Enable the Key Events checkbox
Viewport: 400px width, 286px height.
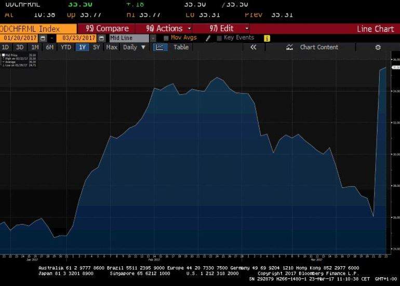(x=219, y=38)
